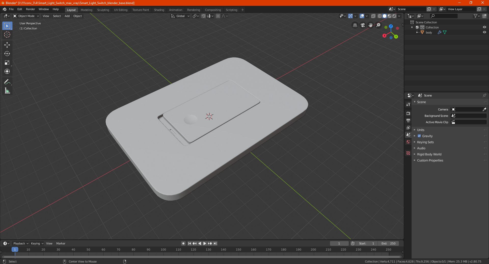The image size is (489, 264).
Task: Toggle X-Ray display mode
Action: click(x=373, y=16)
